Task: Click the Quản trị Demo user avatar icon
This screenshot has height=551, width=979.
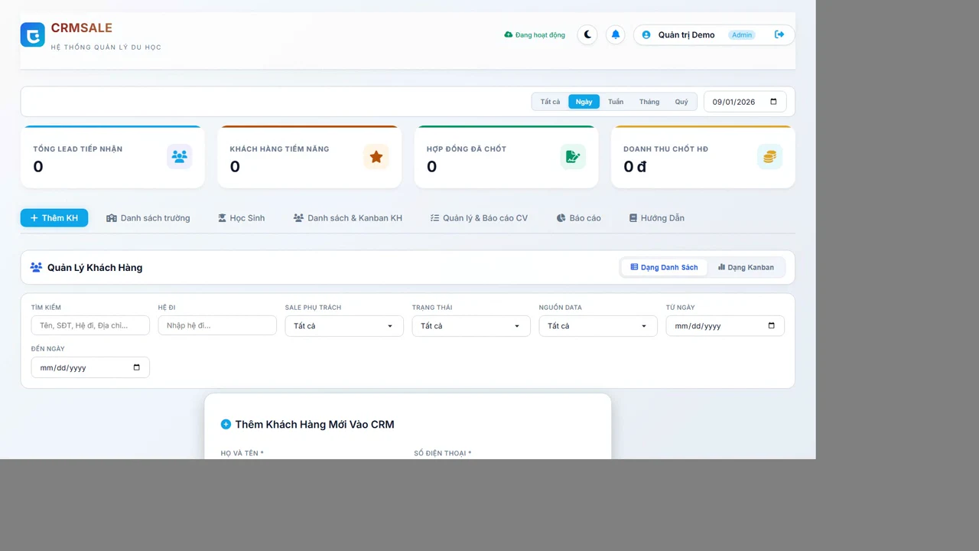Action: [x=646, y=35]
